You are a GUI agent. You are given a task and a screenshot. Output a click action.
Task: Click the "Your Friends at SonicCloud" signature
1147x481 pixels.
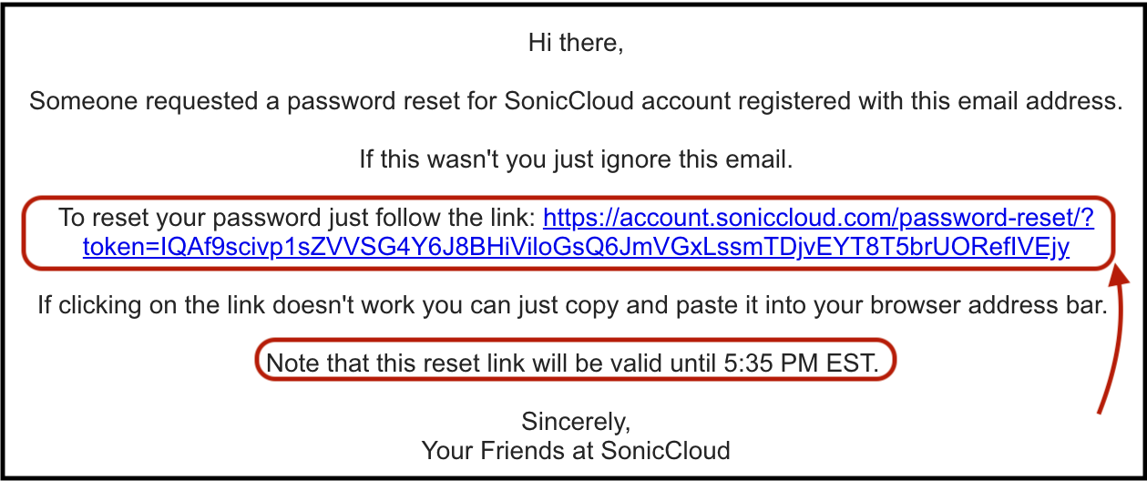[x=576, y=450]
